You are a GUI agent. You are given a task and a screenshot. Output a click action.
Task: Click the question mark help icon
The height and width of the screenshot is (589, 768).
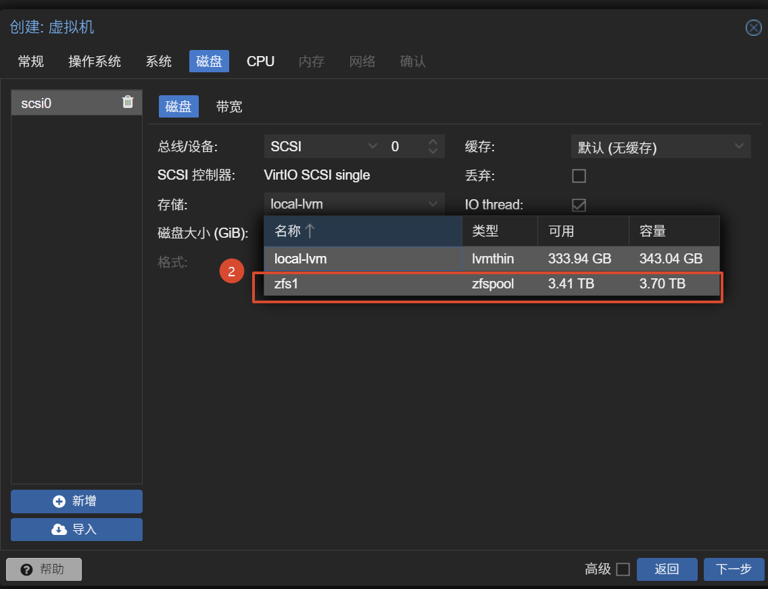click(x=26, y=569)
